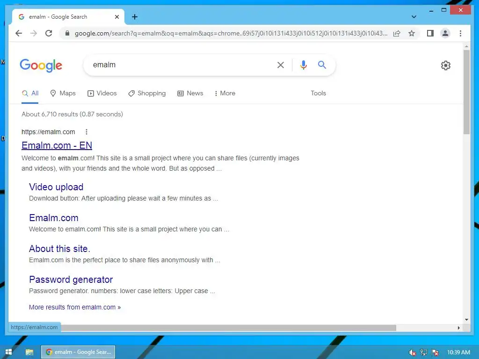Open the Password generator sitelink
The width and height of the screenshot is (479, 359).
point(71,280)
